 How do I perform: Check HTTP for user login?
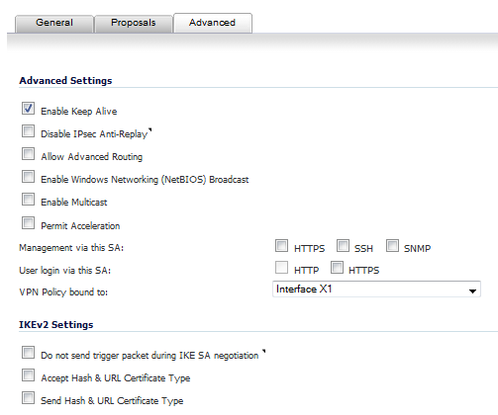pyautogui.click(x=281, y=268)
